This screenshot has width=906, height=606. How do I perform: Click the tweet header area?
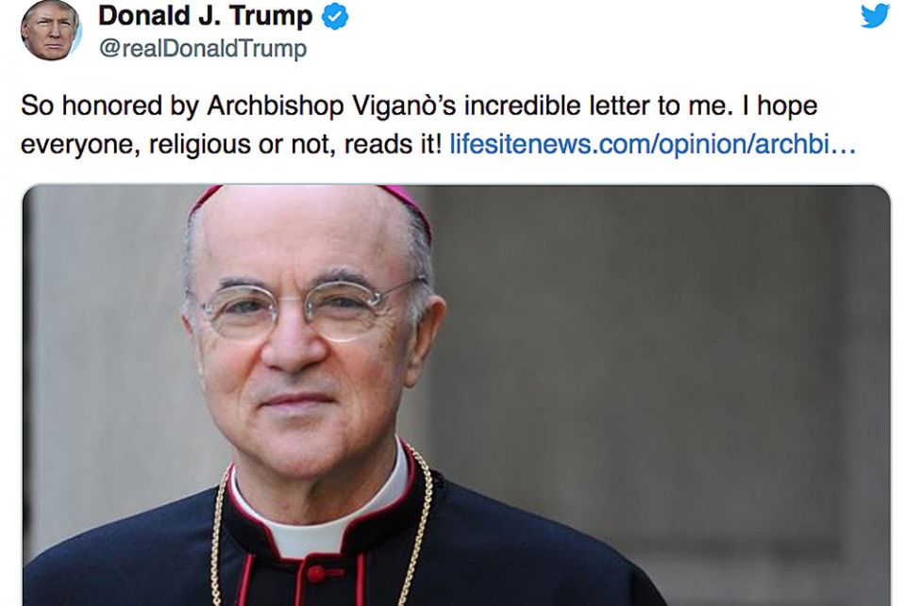point(206,26)
